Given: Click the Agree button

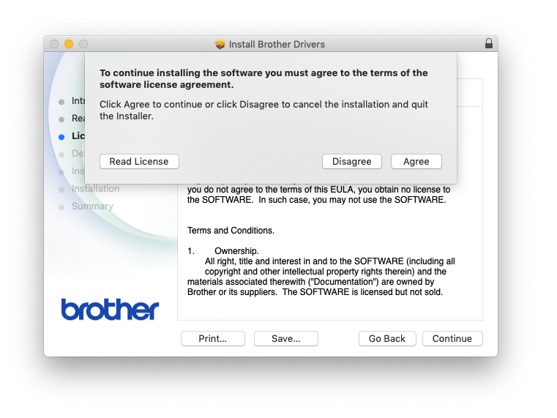Looking at the screenshot, I should [x=416, y=161].
